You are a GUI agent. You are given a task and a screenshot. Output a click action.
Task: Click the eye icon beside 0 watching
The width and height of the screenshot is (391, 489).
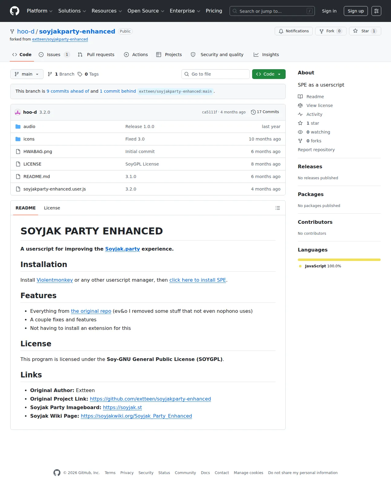pos(300,132)
